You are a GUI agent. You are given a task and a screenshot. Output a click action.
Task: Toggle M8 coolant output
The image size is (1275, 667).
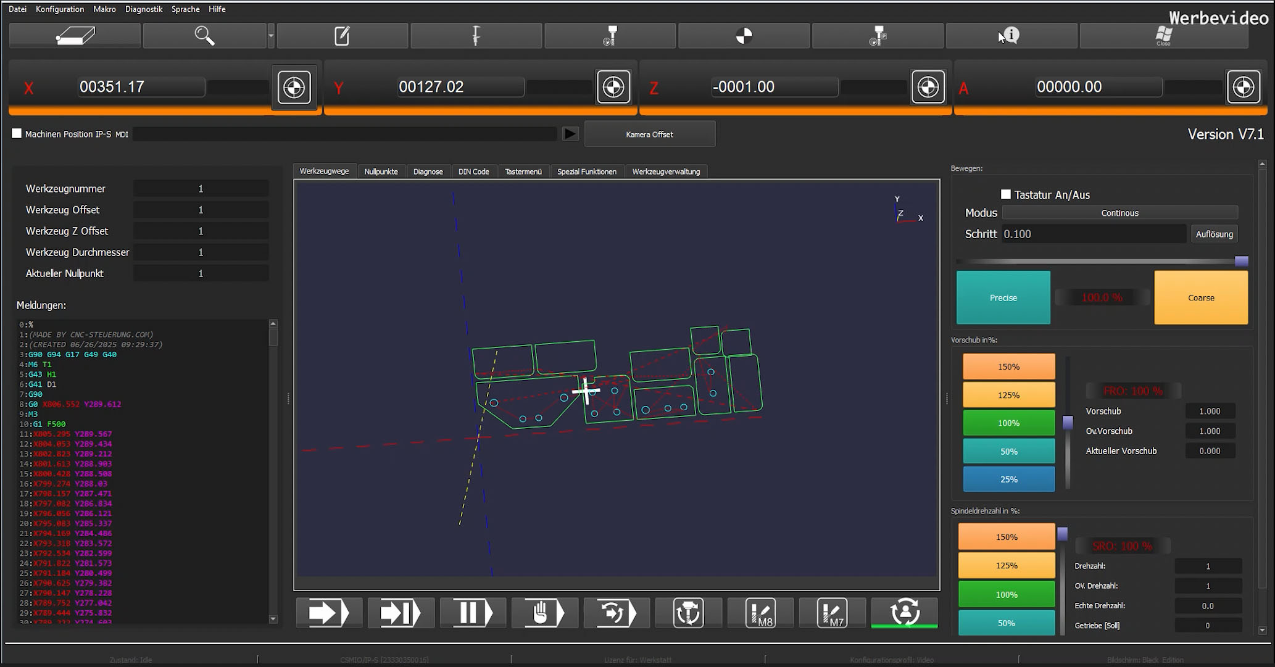pos(760,613)
